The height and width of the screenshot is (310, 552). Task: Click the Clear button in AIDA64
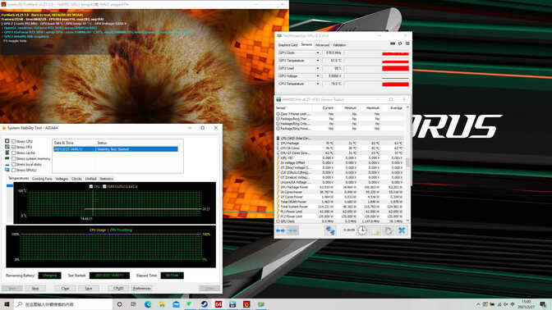pos(65,288)
